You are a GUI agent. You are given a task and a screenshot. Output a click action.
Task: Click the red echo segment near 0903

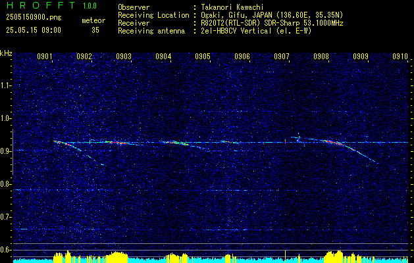tap(117, 143)
